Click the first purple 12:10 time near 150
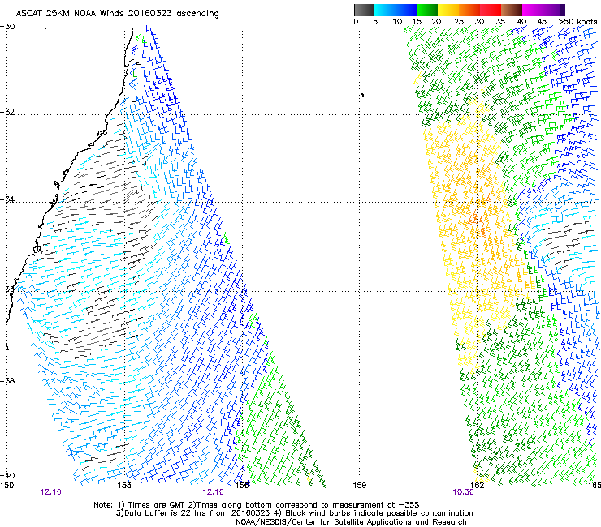 (x=50, y=492)
